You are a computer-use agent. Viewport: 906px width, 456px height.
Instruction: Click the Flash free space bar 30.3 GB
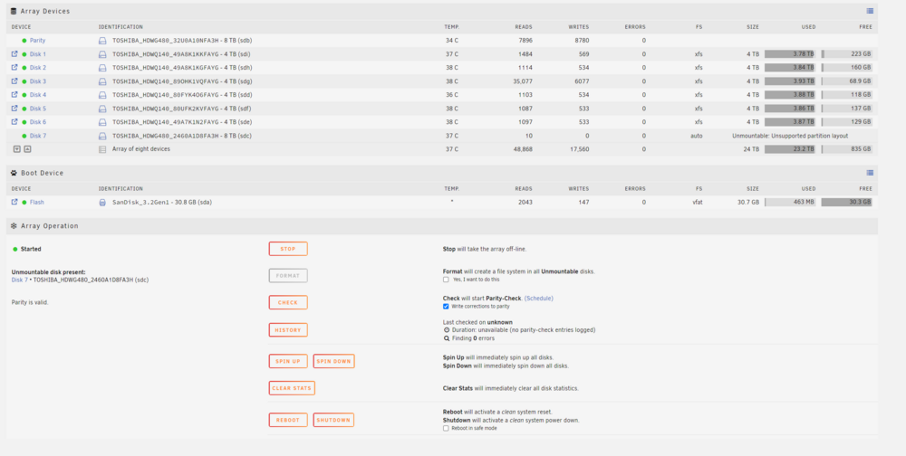[846, 202]
